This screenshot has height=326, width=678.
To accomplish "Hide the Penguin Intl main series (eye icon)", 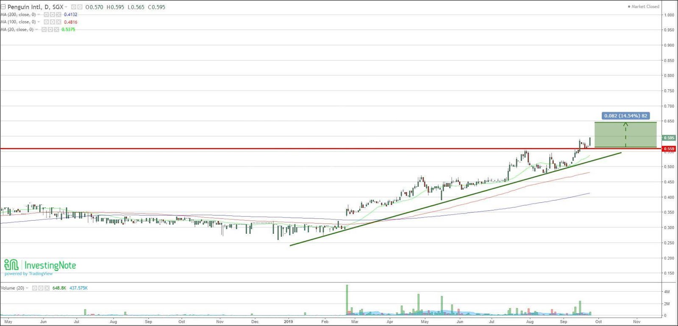I will (73, 7).
